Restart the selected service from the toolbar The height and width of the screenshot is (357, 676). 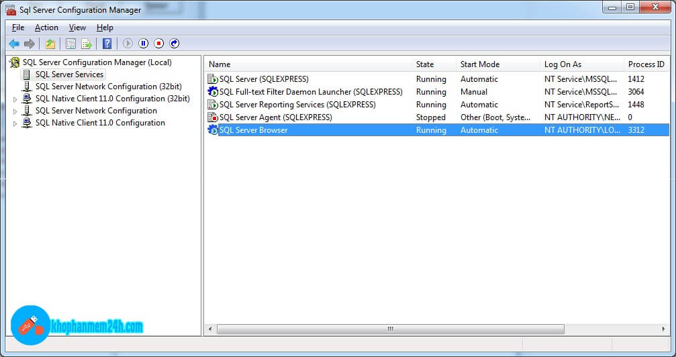[175, 44]
